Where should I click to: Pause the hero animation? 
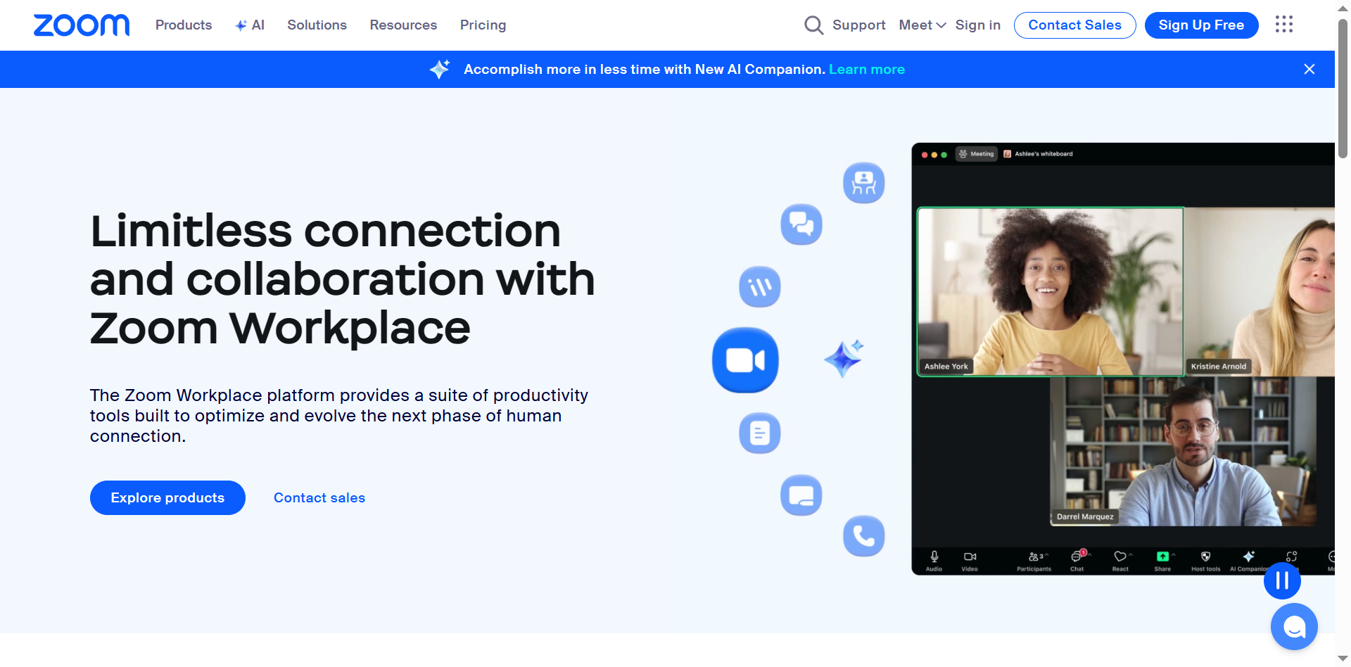pos(1282,580)
